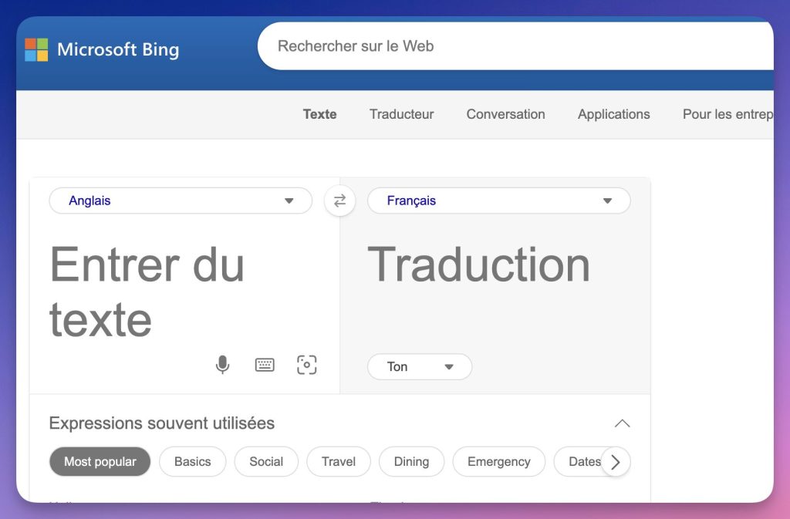The image size is (790, 519).
Task: Open the Français target language dropdown
Action: pos(607,201)
